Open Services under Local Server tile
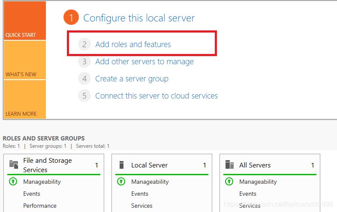Image resolution: width=337 pixels, height=212 pixels. 142,206
